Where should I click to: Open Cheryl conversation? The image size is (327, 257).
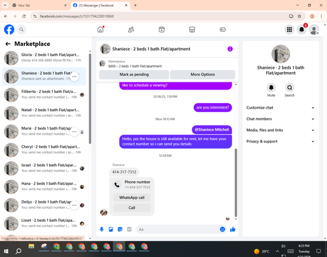[x=44, y=150]
